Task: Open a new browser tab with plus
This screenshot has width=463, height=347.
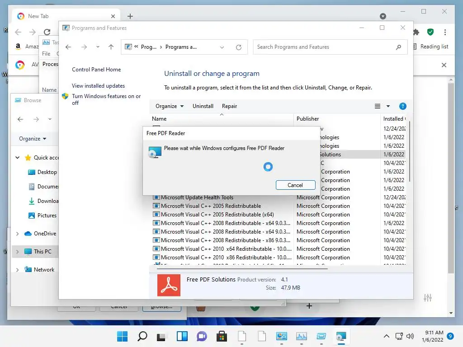Action: click(130, 16)
